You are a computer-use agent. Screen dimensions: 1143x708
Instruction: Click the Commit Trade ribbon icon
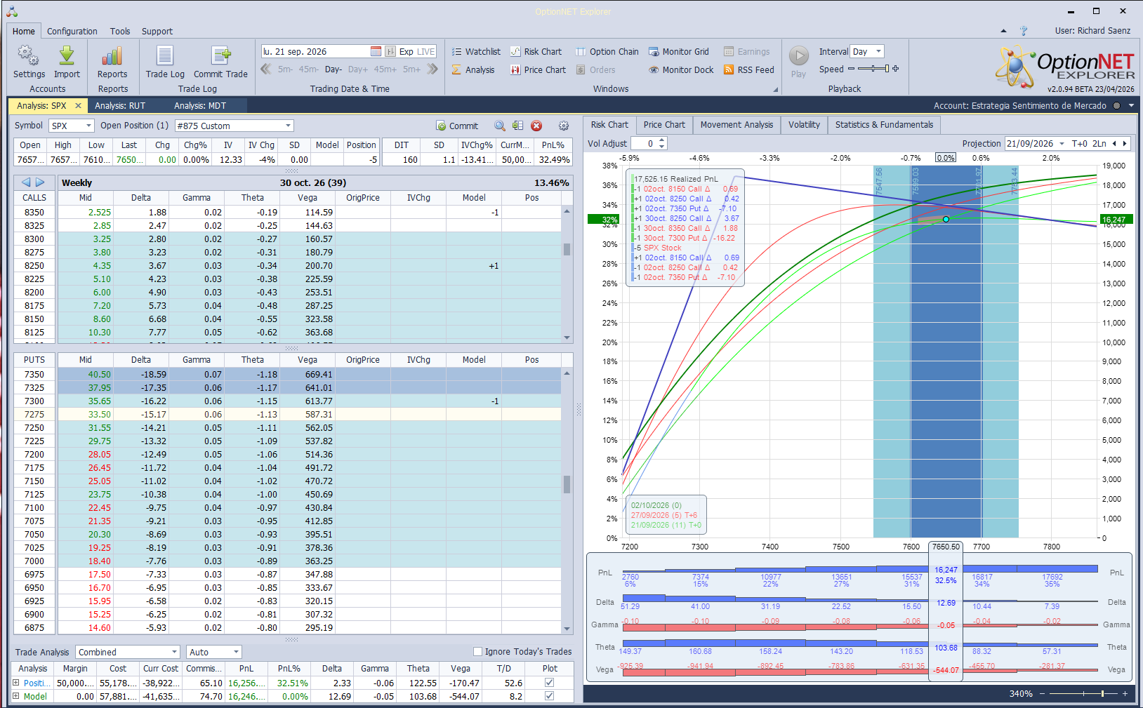[220, 62]
